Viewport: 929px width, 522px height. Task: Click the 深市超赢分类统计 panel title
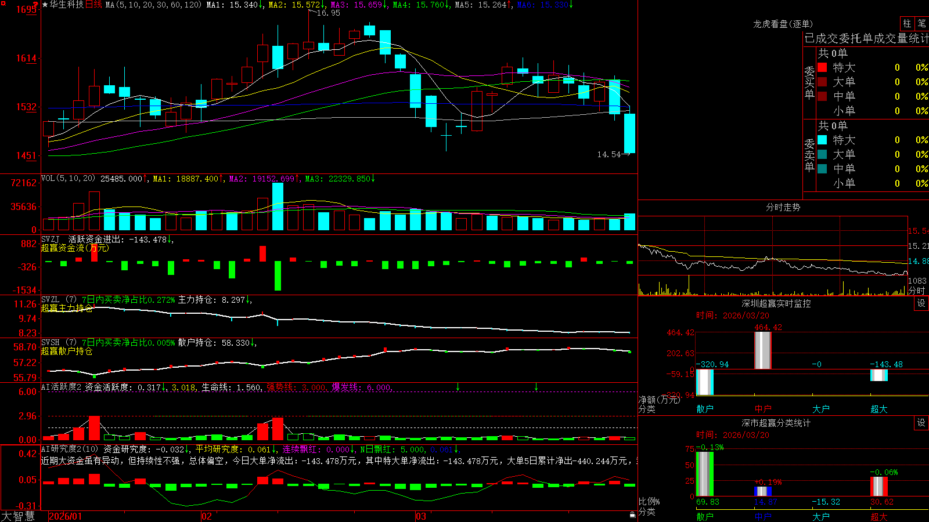[776, 423]
